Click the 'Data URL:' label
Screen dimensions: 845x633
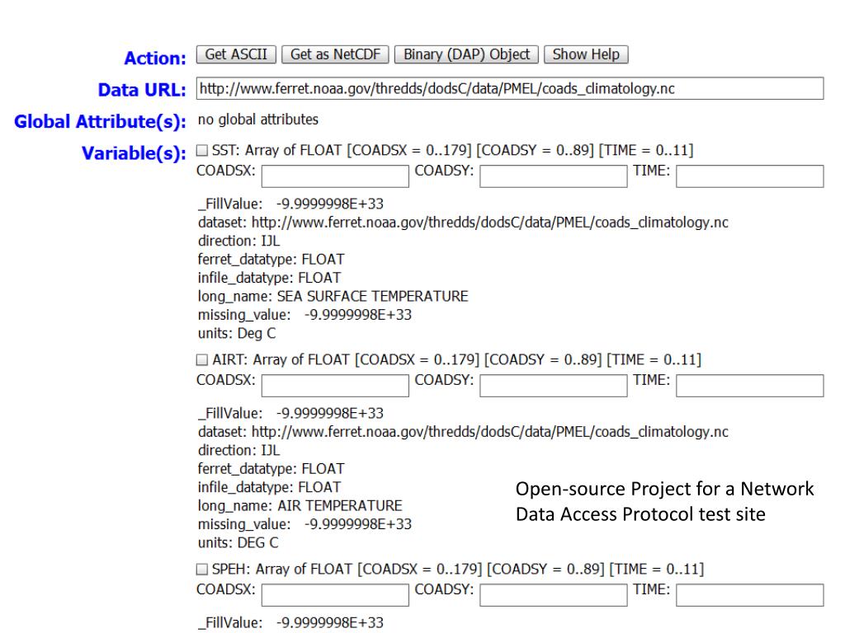tap(142, 89)
